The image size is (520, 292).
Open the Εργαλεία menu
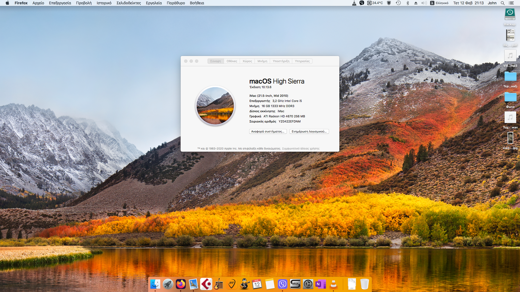pyautogui.click(x=154, y=3)
